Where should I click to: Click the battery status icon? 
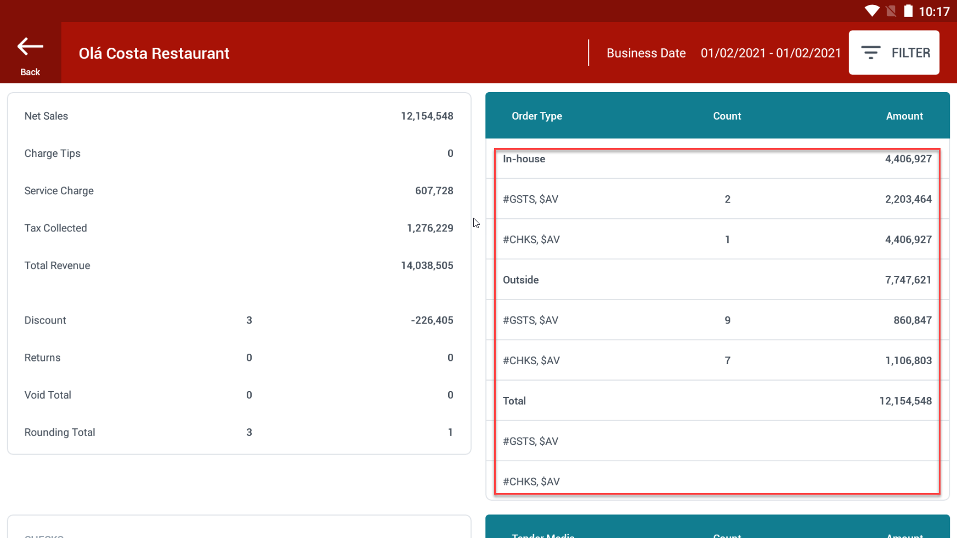coord(908,11)
